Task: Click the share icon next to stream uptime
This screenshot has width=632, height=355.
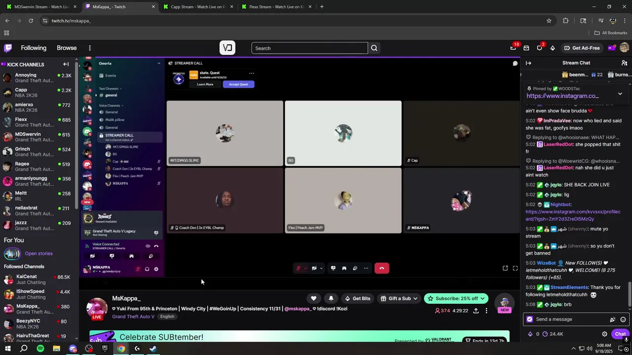Action: click(475, 311)
